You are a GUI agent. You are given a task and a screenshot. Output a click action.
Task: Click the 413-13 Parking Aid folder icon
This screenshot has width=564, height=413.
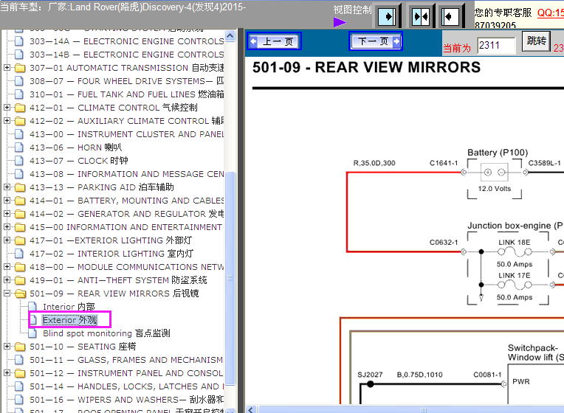[x=20, y=187]
